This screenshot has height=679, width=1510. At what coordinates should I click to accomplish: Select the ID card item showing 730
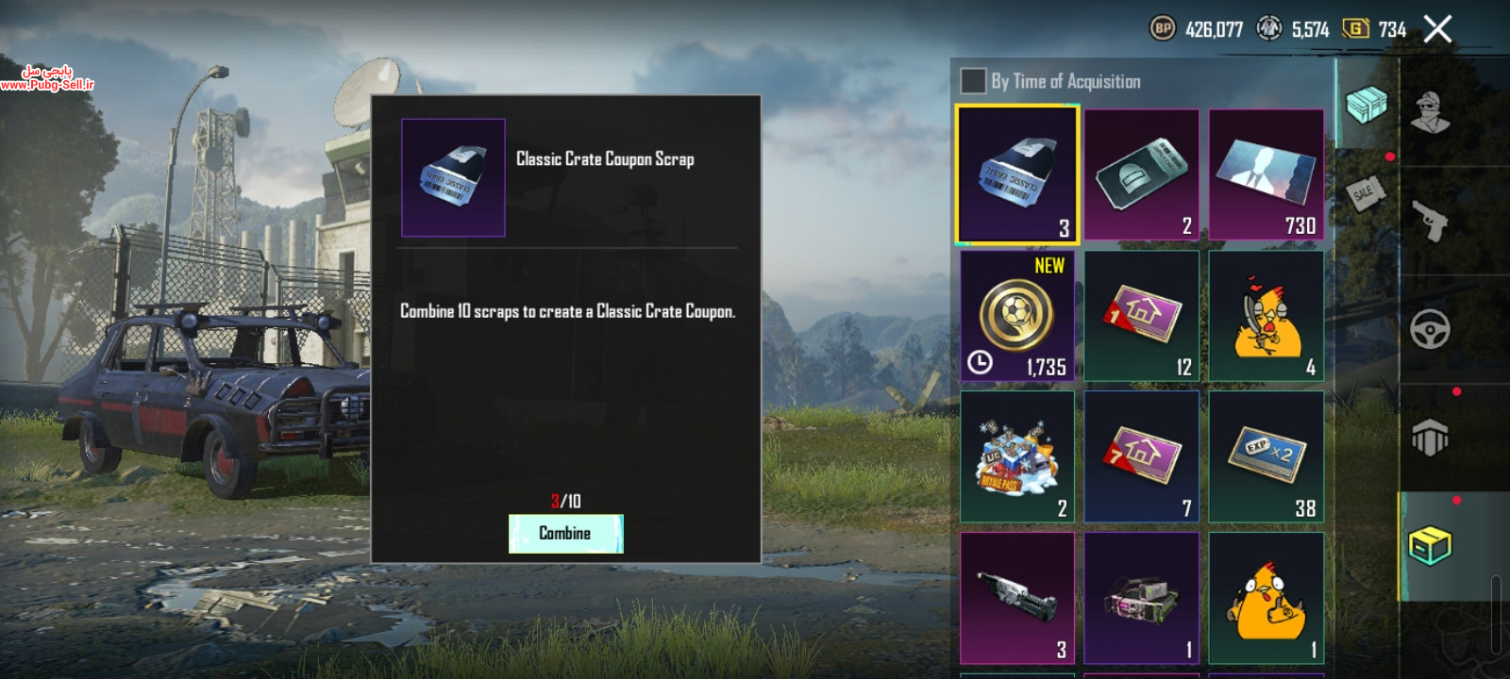1267,174
